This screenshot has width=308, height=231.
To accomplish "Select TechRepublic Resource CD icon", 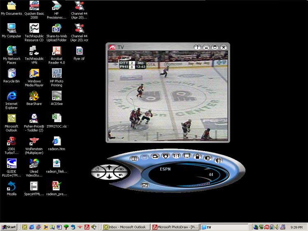I will point(34,32).
